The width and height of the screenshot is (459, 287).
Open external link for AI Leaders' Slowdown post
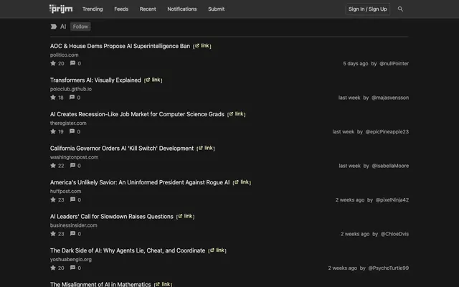pyautogui.click(x=185, y=217)
